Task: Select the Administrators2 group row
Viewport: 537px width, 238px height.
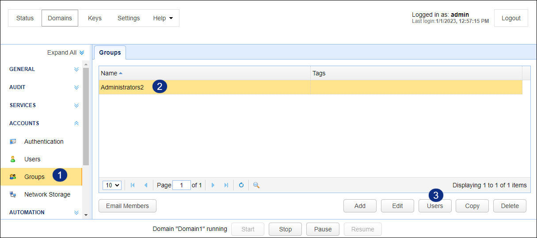Action: point(310,87)
